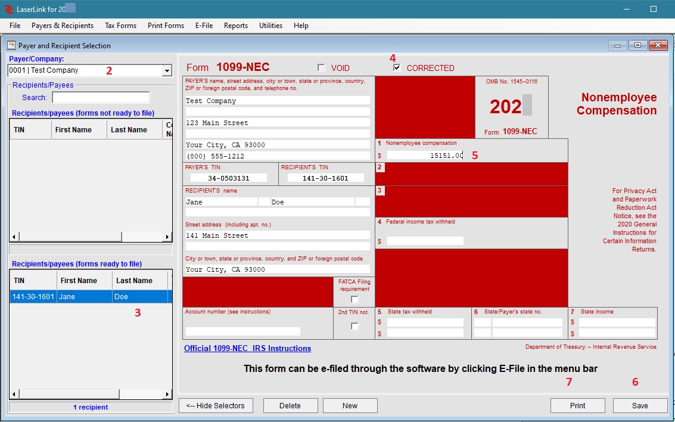675x422 pixels.
Task: Click first State income field
Action: pyautogui.click(x=617, y=322)
